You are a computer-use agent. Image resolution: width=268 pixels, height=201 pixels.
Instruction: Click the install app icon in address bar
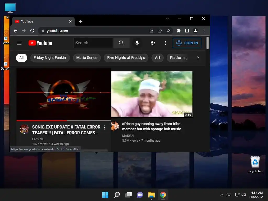(x=152, y=31)
